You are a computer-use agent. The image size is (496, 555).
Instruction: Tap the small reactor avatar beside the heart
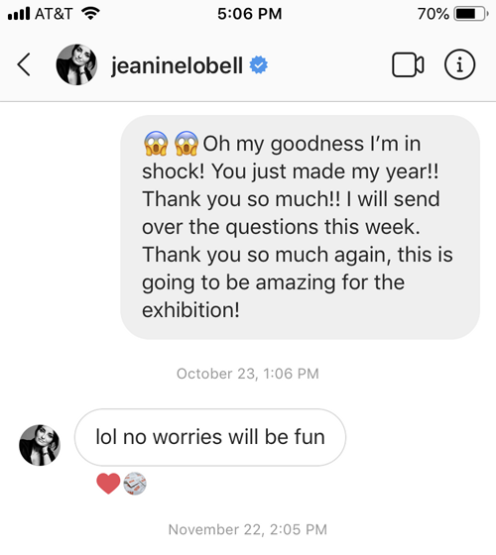point(135,484)
